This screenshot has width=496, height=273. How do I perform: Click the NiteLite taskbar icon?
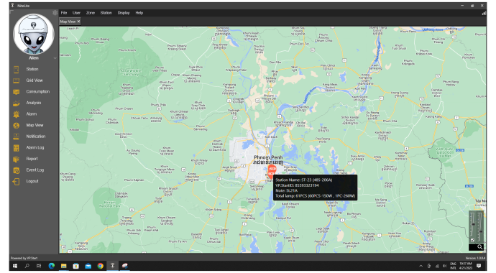pos(112,266)
